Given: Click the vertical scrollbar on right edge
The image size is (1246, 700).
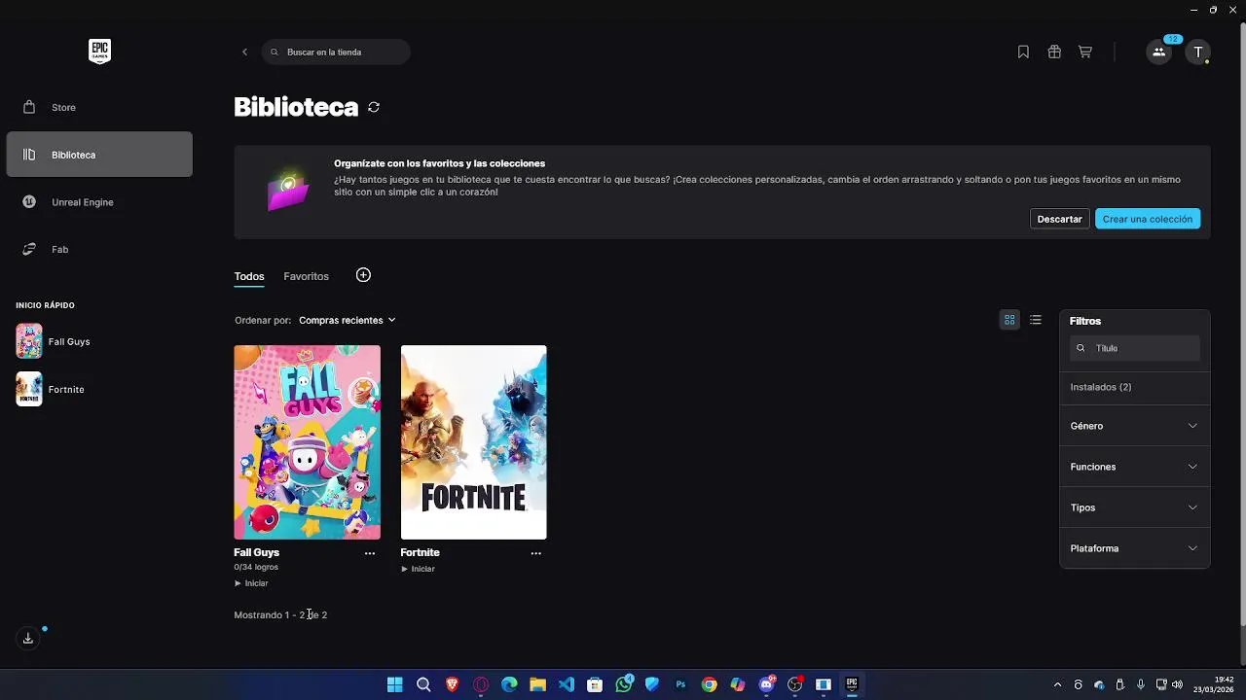Looking at the screenshot, I should (x=1241, y=326).
